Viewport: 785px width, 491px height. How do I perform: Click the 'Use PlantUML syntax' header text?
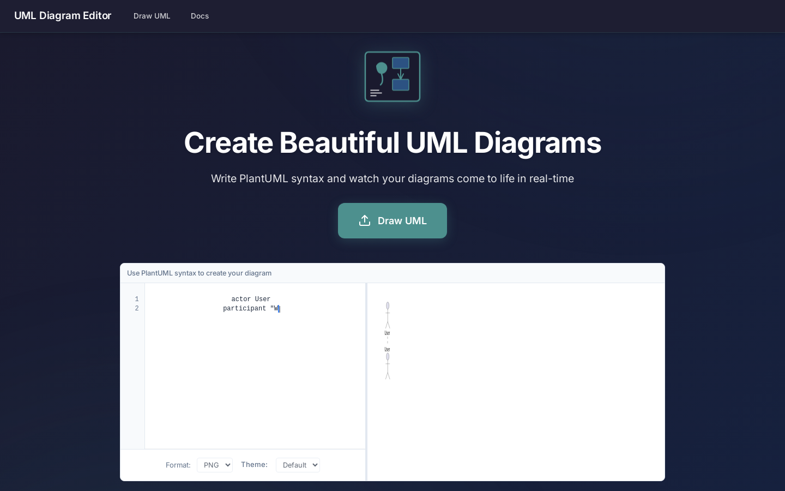(x=199, y=273)
